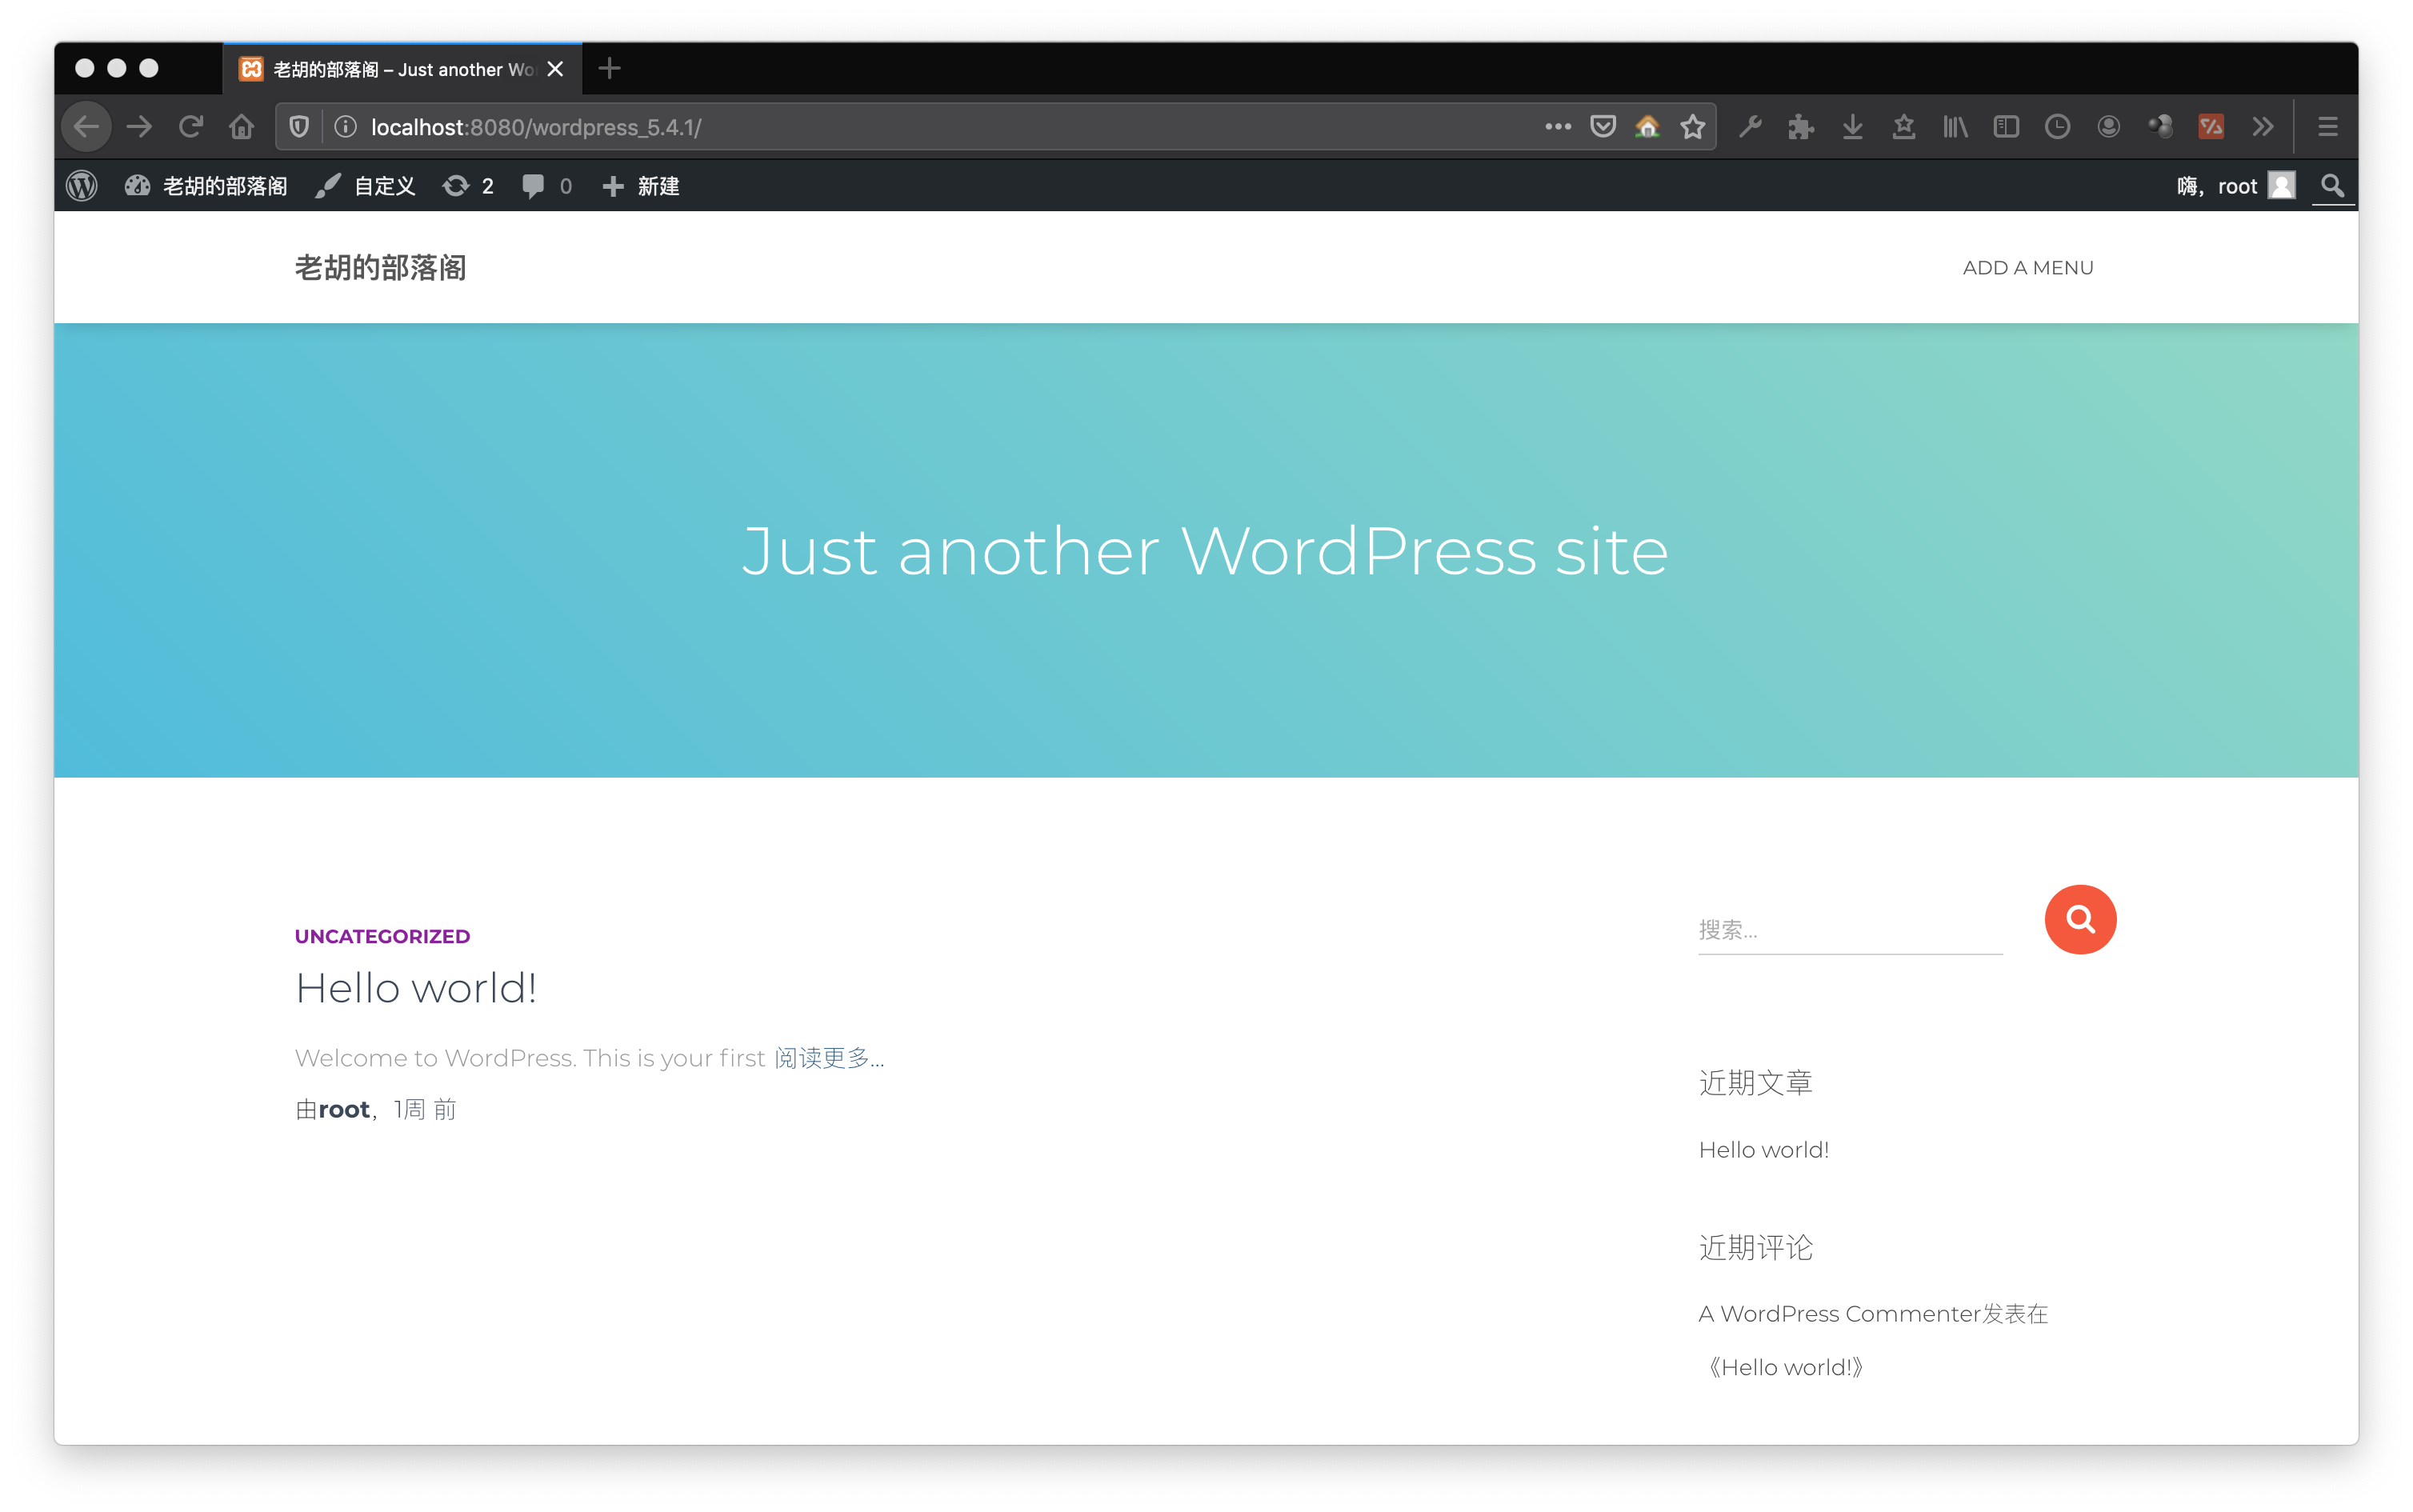
Task: Open page actions three-dot menu
Action: (1558, 127)
